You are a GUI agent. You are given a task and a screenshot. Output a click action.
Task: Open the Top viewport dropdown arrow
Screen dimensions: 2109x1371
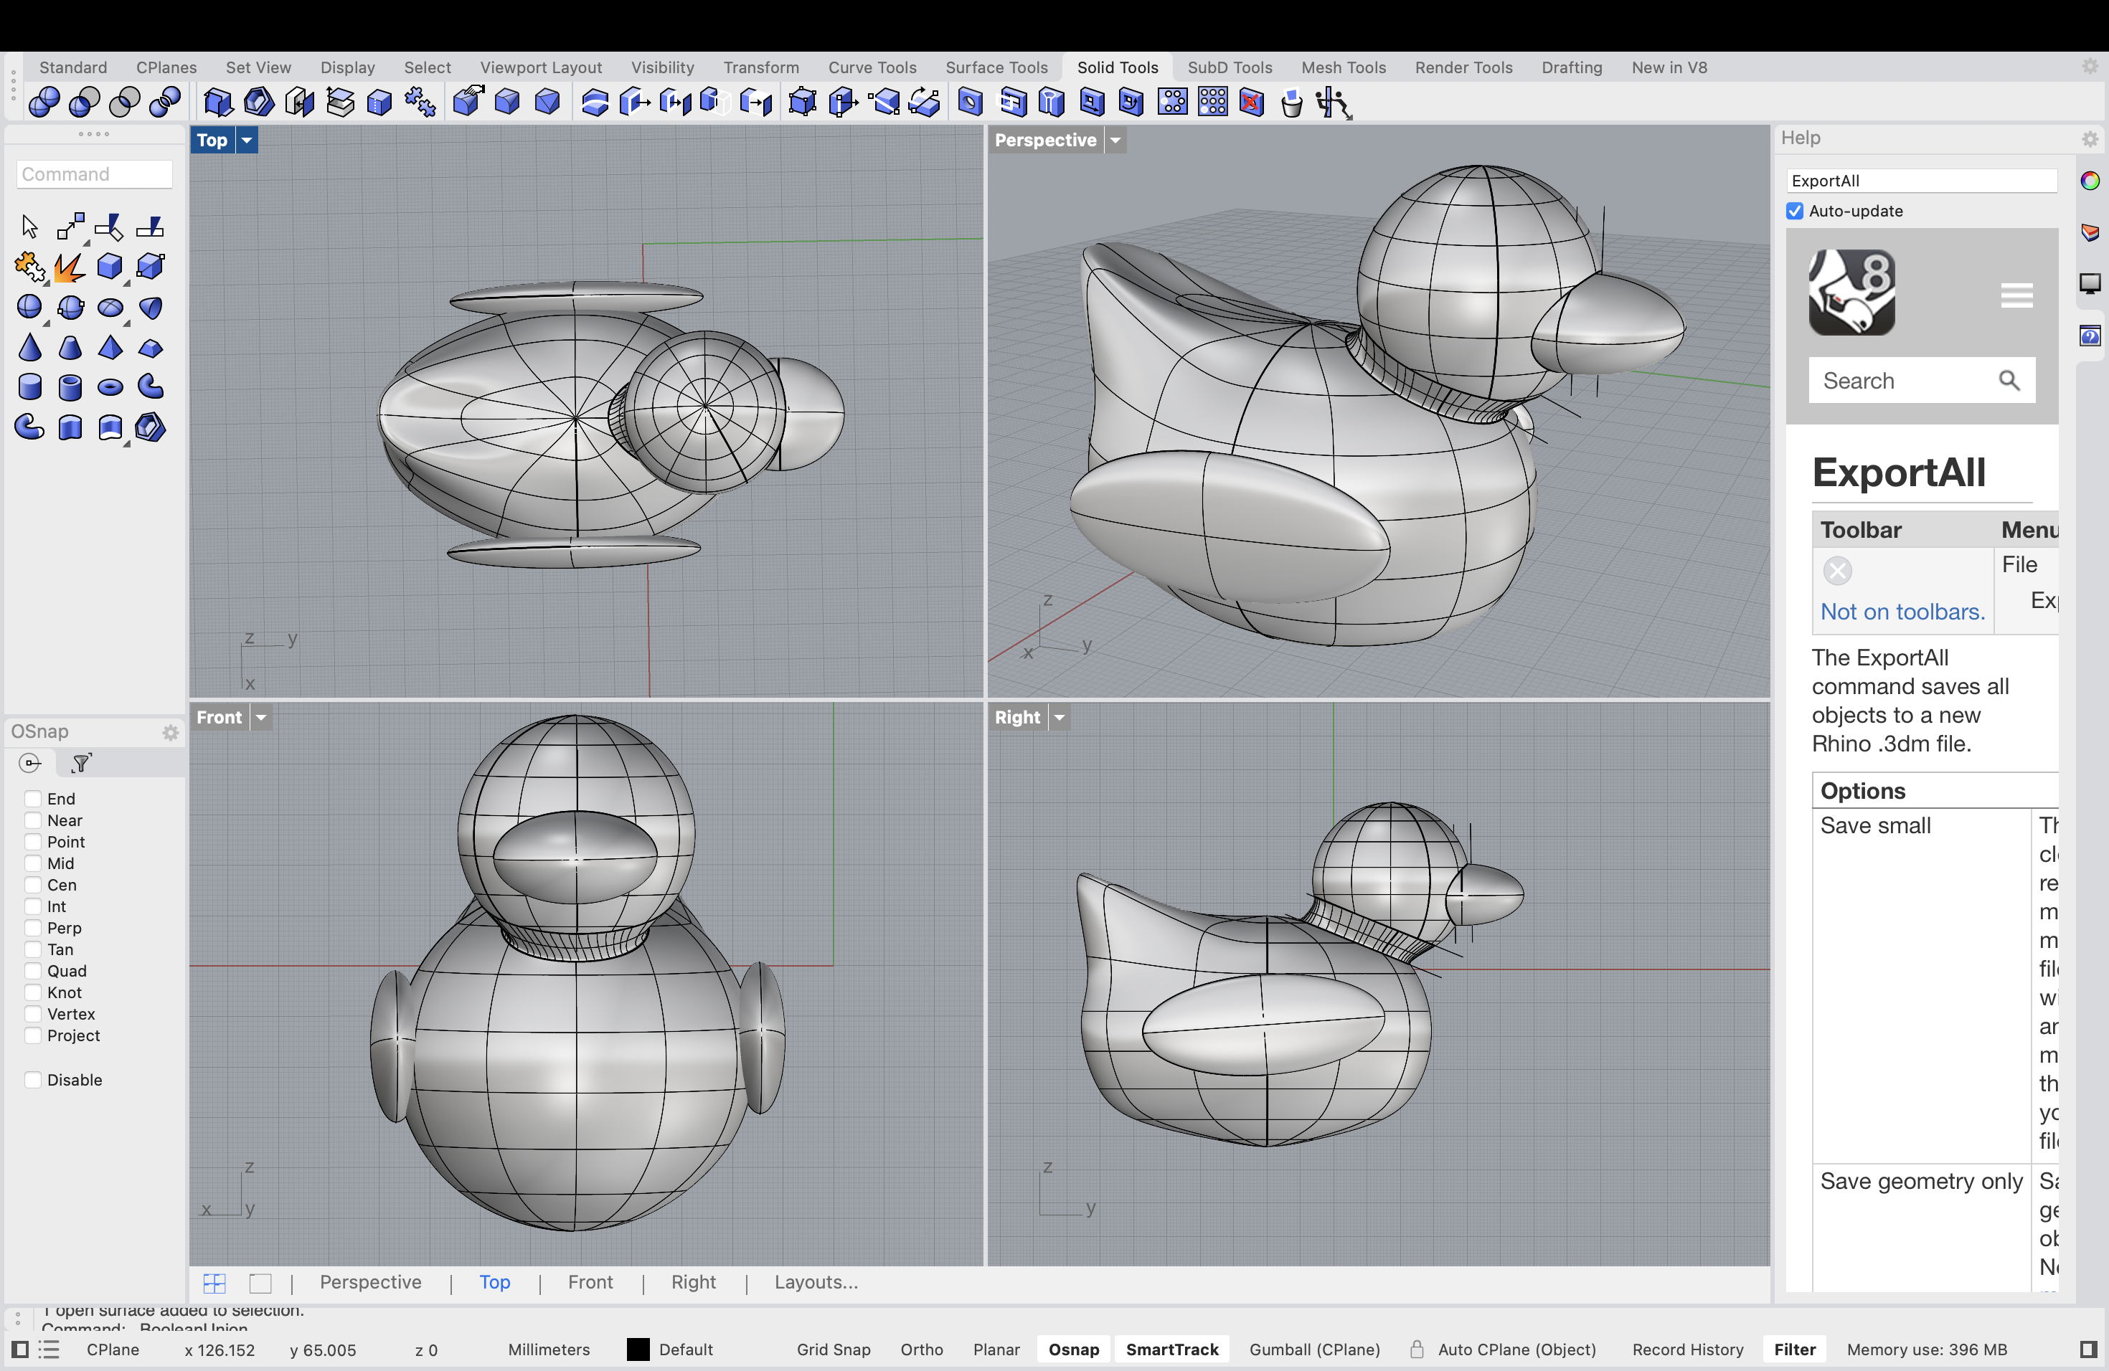[x=247, y=140]
